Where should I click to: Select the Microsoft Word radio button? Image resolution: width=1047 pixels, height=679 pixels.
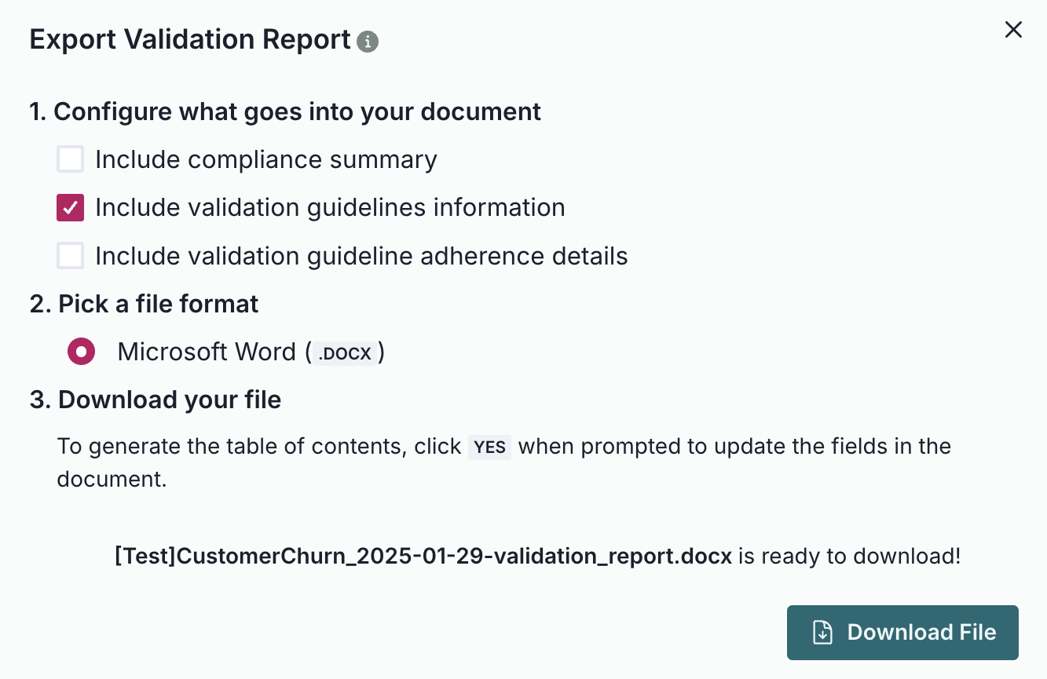pyautogui.click(x=82, y=352)
